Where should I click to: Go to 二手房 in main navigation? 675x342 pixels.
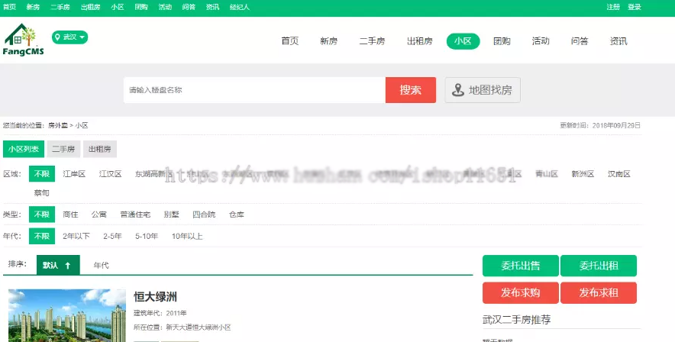click(373, 41)
